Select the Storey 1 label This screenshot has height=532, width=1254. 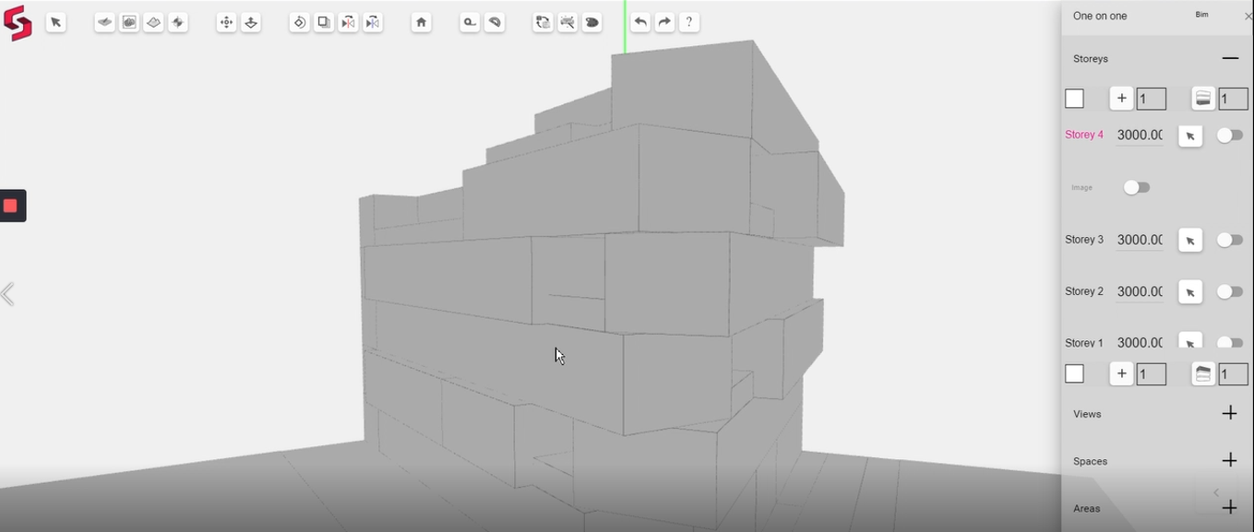click(x=1084, y=342)
